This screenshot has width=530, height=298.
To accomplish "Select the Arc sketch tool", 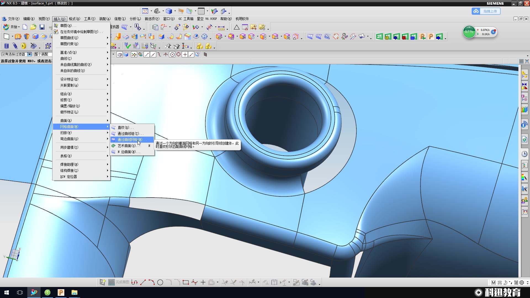I will [x=152, y=282].
